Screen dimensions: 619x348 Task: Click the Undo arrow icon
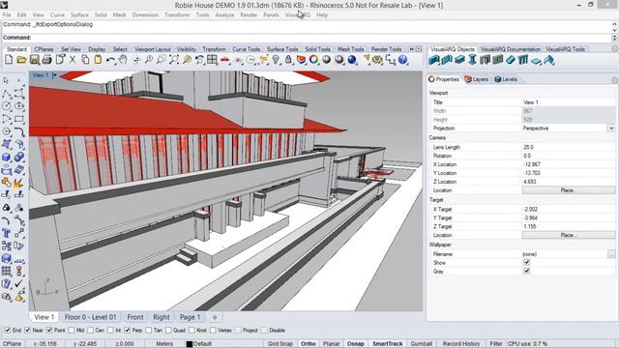[111, 60]
